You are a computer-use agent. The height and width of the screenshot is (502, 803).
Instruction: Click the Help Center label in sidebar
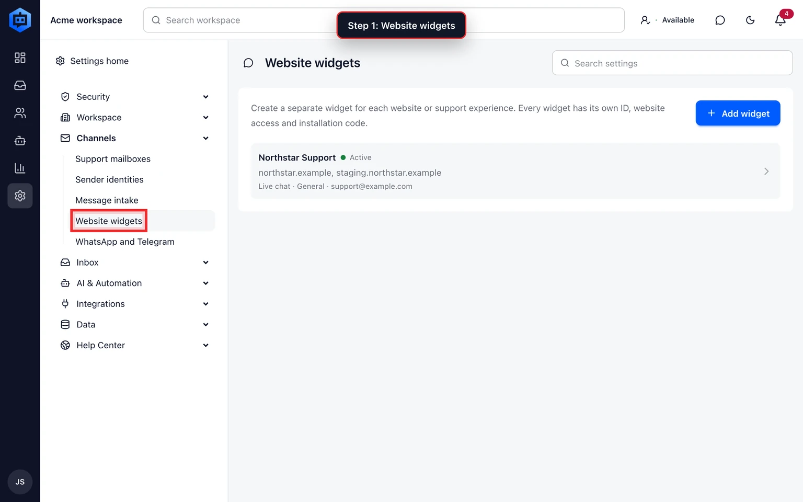pyautogui.click(x=100, y=345)
